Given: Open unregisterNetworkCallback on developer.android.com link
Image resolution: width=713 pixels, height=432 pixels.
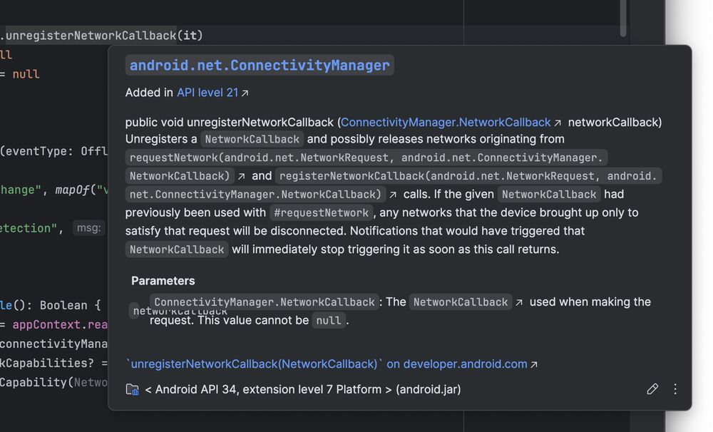Looking at the screenshot, I should [x=327, y=364].
